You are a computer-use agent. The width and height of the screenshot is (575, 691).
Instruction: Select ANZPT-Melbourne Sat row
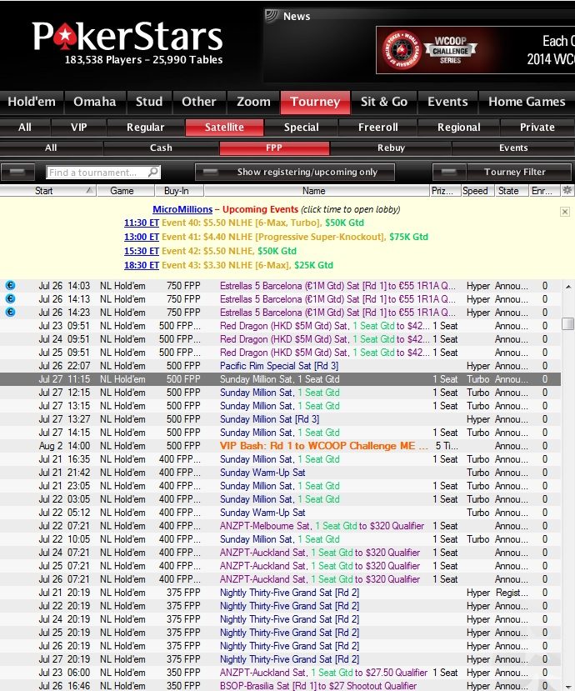pos(280,526)
